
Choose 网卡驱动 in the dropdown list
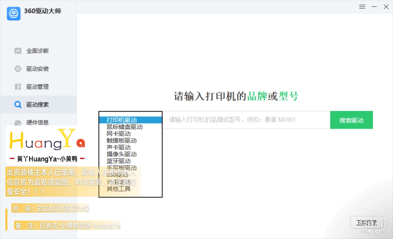pos(131,134)
